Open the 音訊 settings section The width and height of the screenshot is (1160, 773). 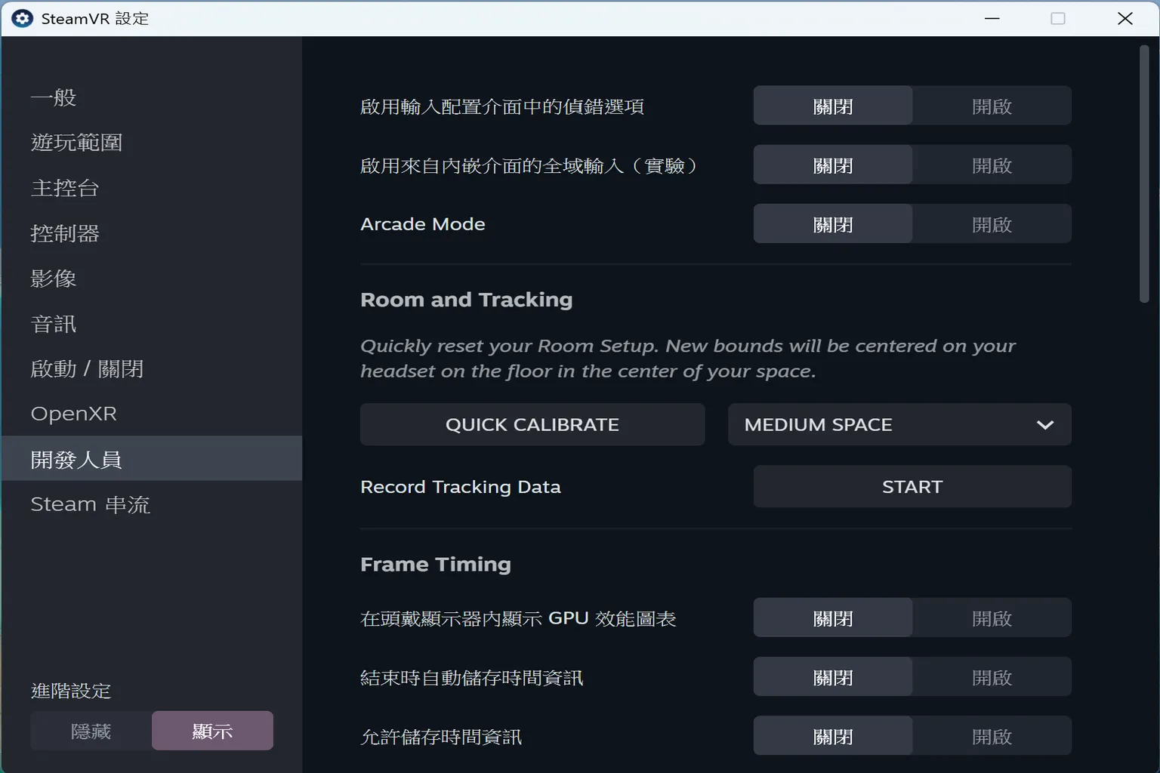(x=53, y=323)
